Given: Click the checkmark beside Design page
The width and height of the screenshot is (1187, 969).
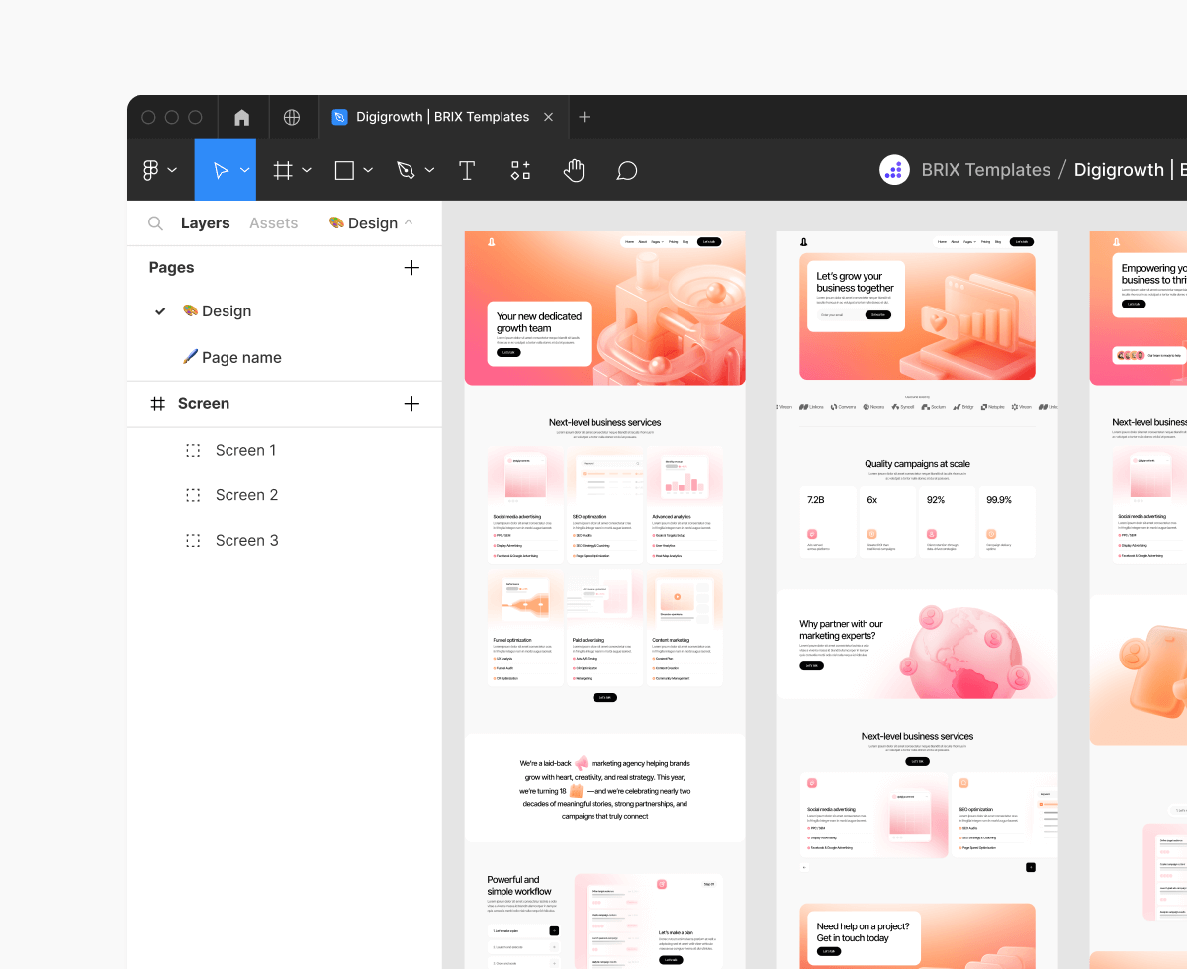Looking at the screenshot, I should tap(160, 311).
